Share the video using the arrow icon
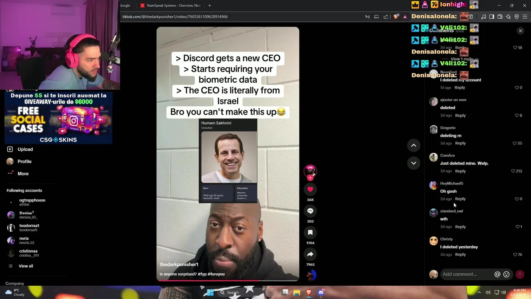The height and width of the screenshot is (299, 531). pyautogui.click(x=310, y=254)
